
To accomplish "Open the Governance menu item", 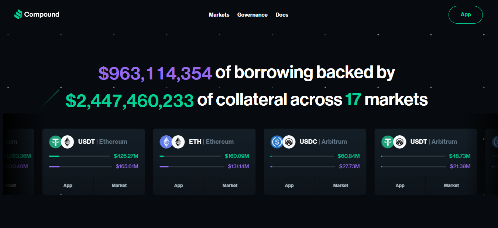I will [x=253, y=15].
